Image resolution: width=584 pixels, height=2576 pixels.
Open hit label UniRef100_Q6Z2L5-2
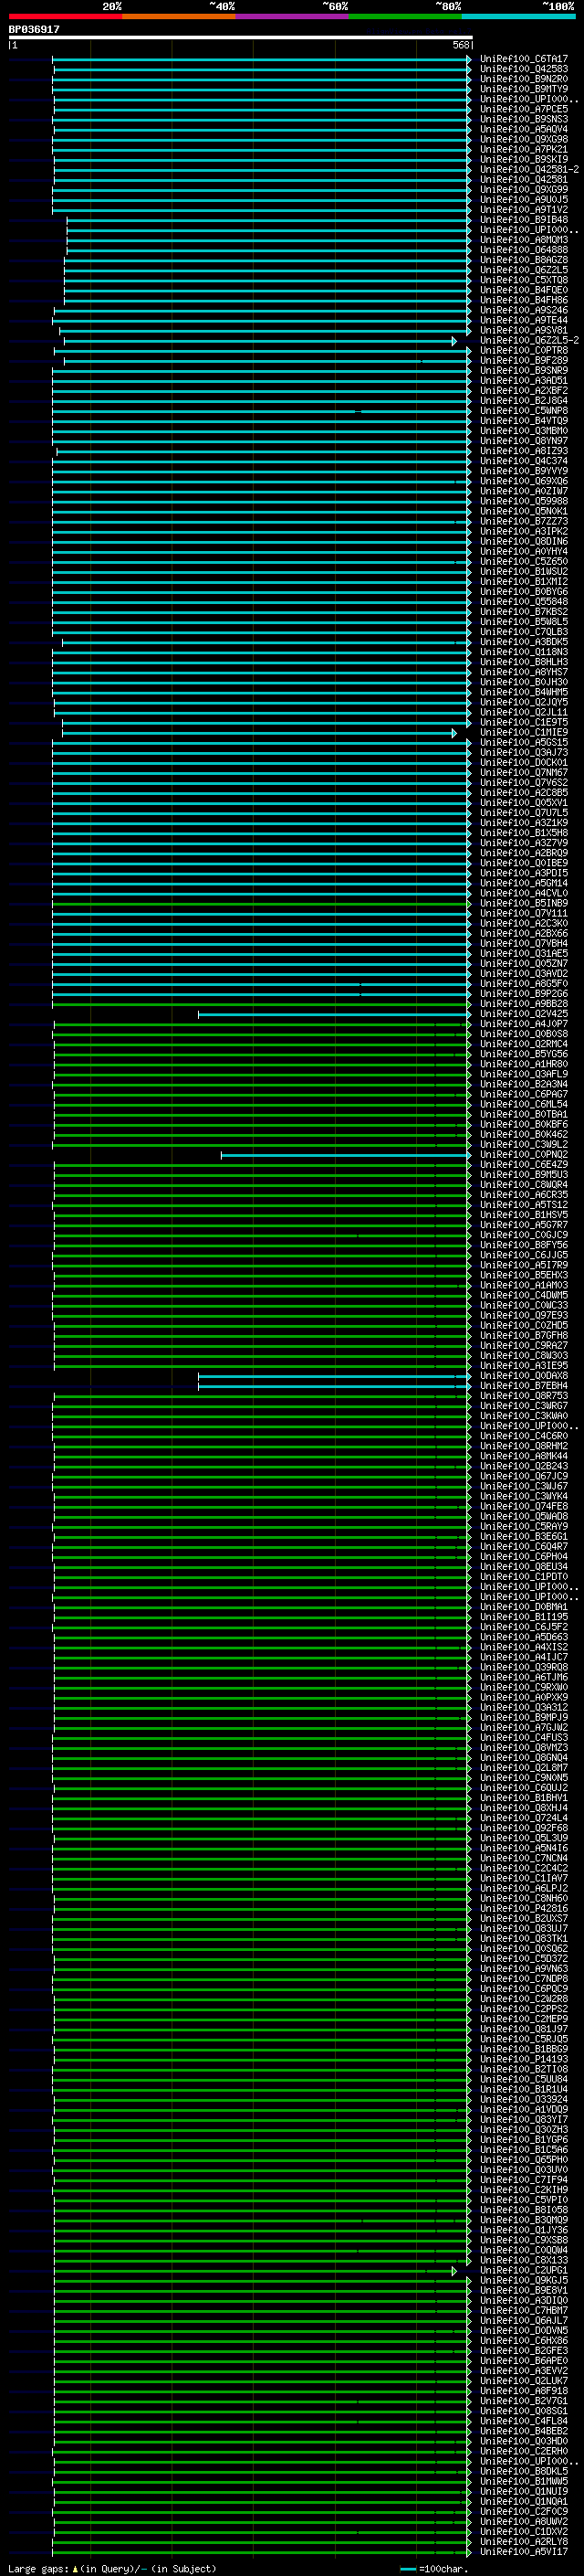(x=530, y=341)
